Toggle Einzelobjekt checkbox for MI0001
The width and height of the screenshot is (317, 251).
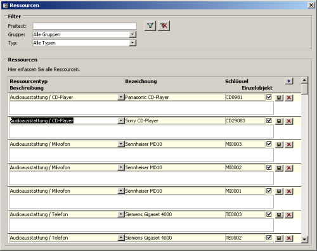(x=269, y=191)
